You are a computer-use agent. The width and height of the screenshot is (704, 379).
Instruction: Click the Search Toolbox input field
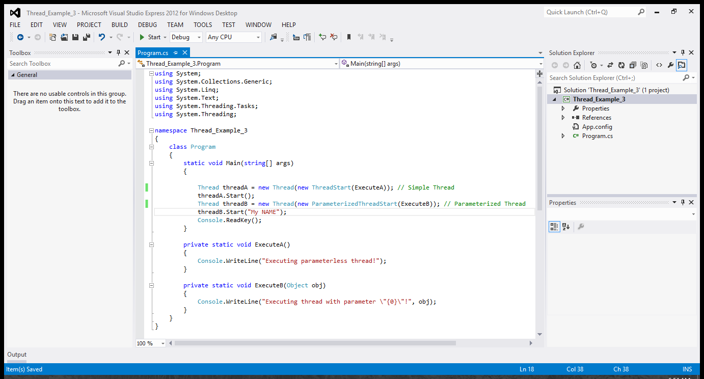(63, 64)
